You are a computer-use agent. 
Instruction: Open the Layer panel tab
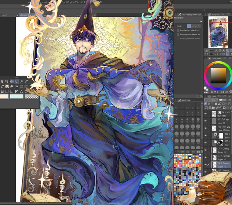coord(212,96)
